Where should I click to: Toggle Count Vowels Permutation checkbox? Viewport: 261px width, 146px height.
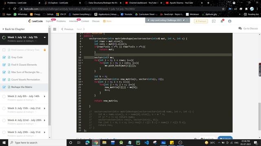tap(4, 79)
